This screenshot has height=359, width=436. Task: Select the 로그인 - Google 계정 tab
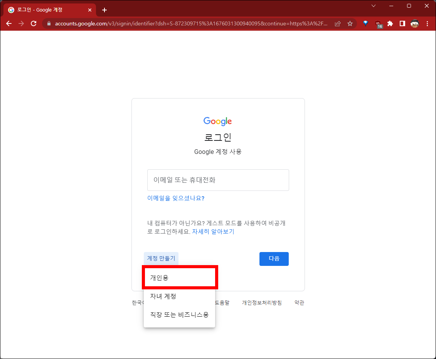[49, 10]
